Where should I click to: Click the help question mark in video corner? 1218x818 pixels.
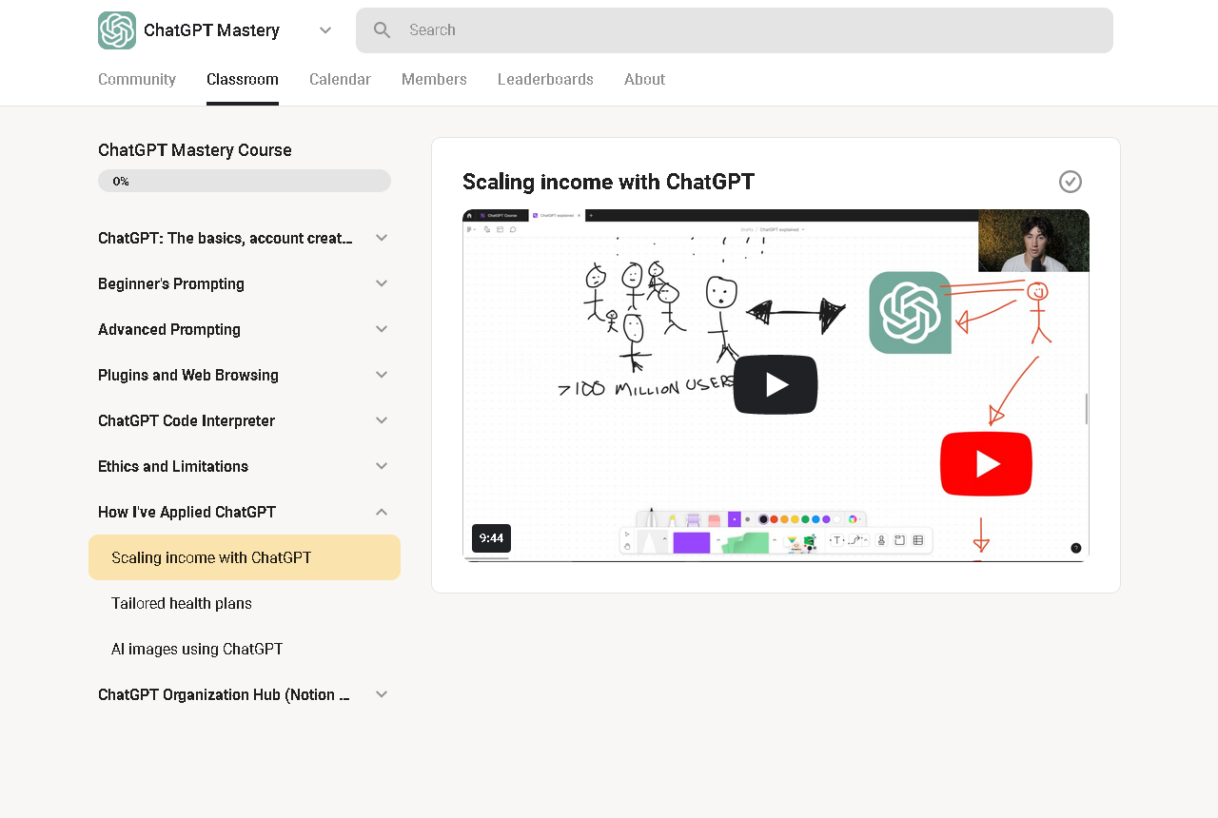1076,548
